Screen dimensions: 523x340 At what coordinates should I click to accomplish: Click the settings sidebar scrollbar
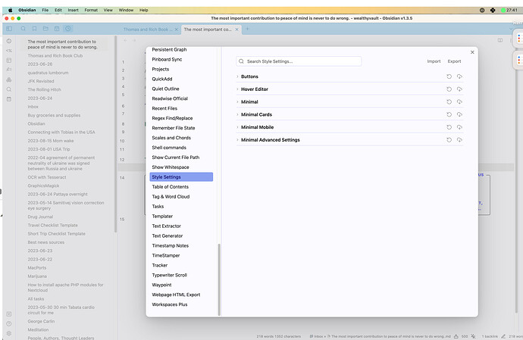219,279
